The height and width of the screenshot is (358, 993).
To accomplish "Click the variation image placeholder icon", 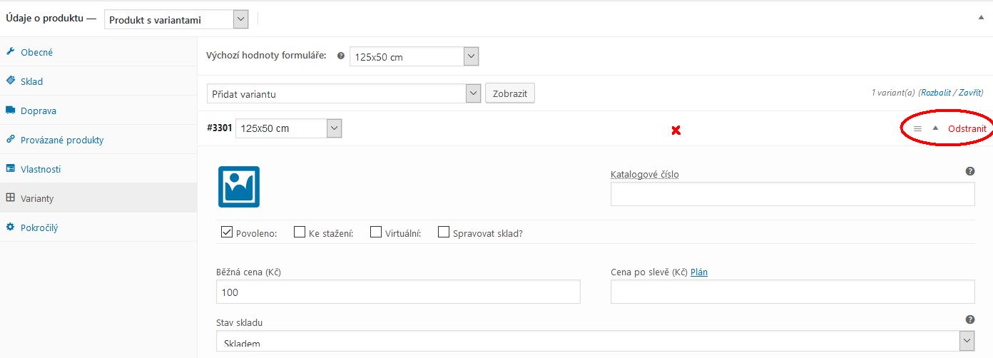I will [238, 187].
